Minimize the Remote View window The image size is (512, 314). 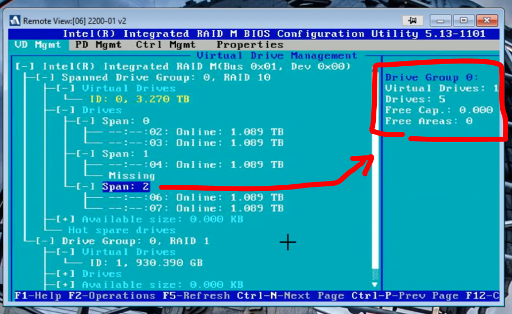tap(440, 21)
